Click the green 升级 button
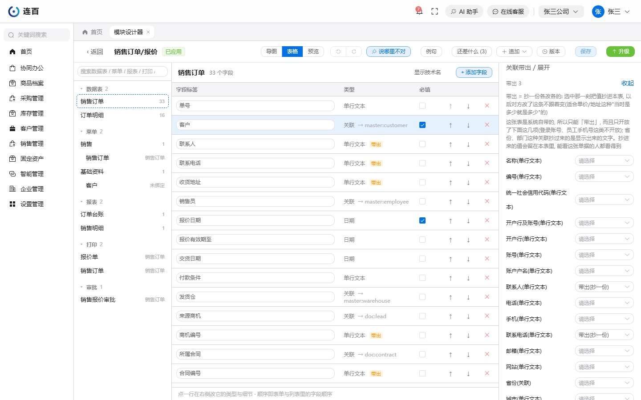 click(x=621, y=52)
